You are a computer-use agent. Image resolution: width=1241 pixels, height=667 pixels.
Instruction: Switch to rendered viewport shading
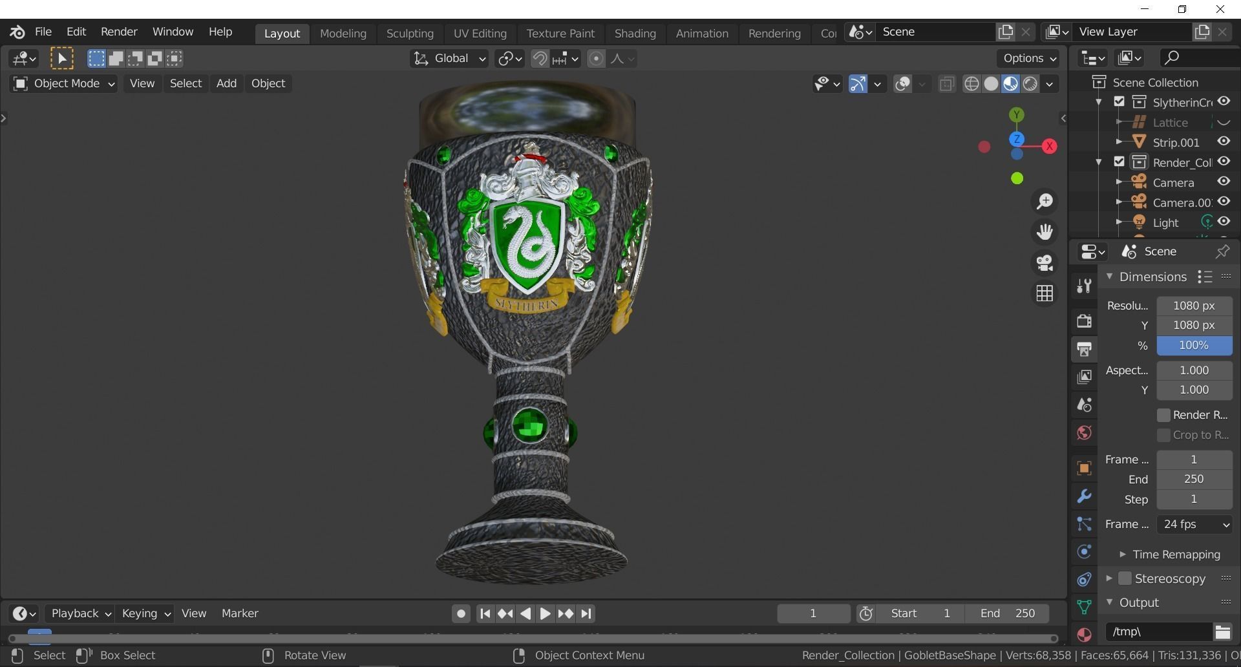point(1030,84)
